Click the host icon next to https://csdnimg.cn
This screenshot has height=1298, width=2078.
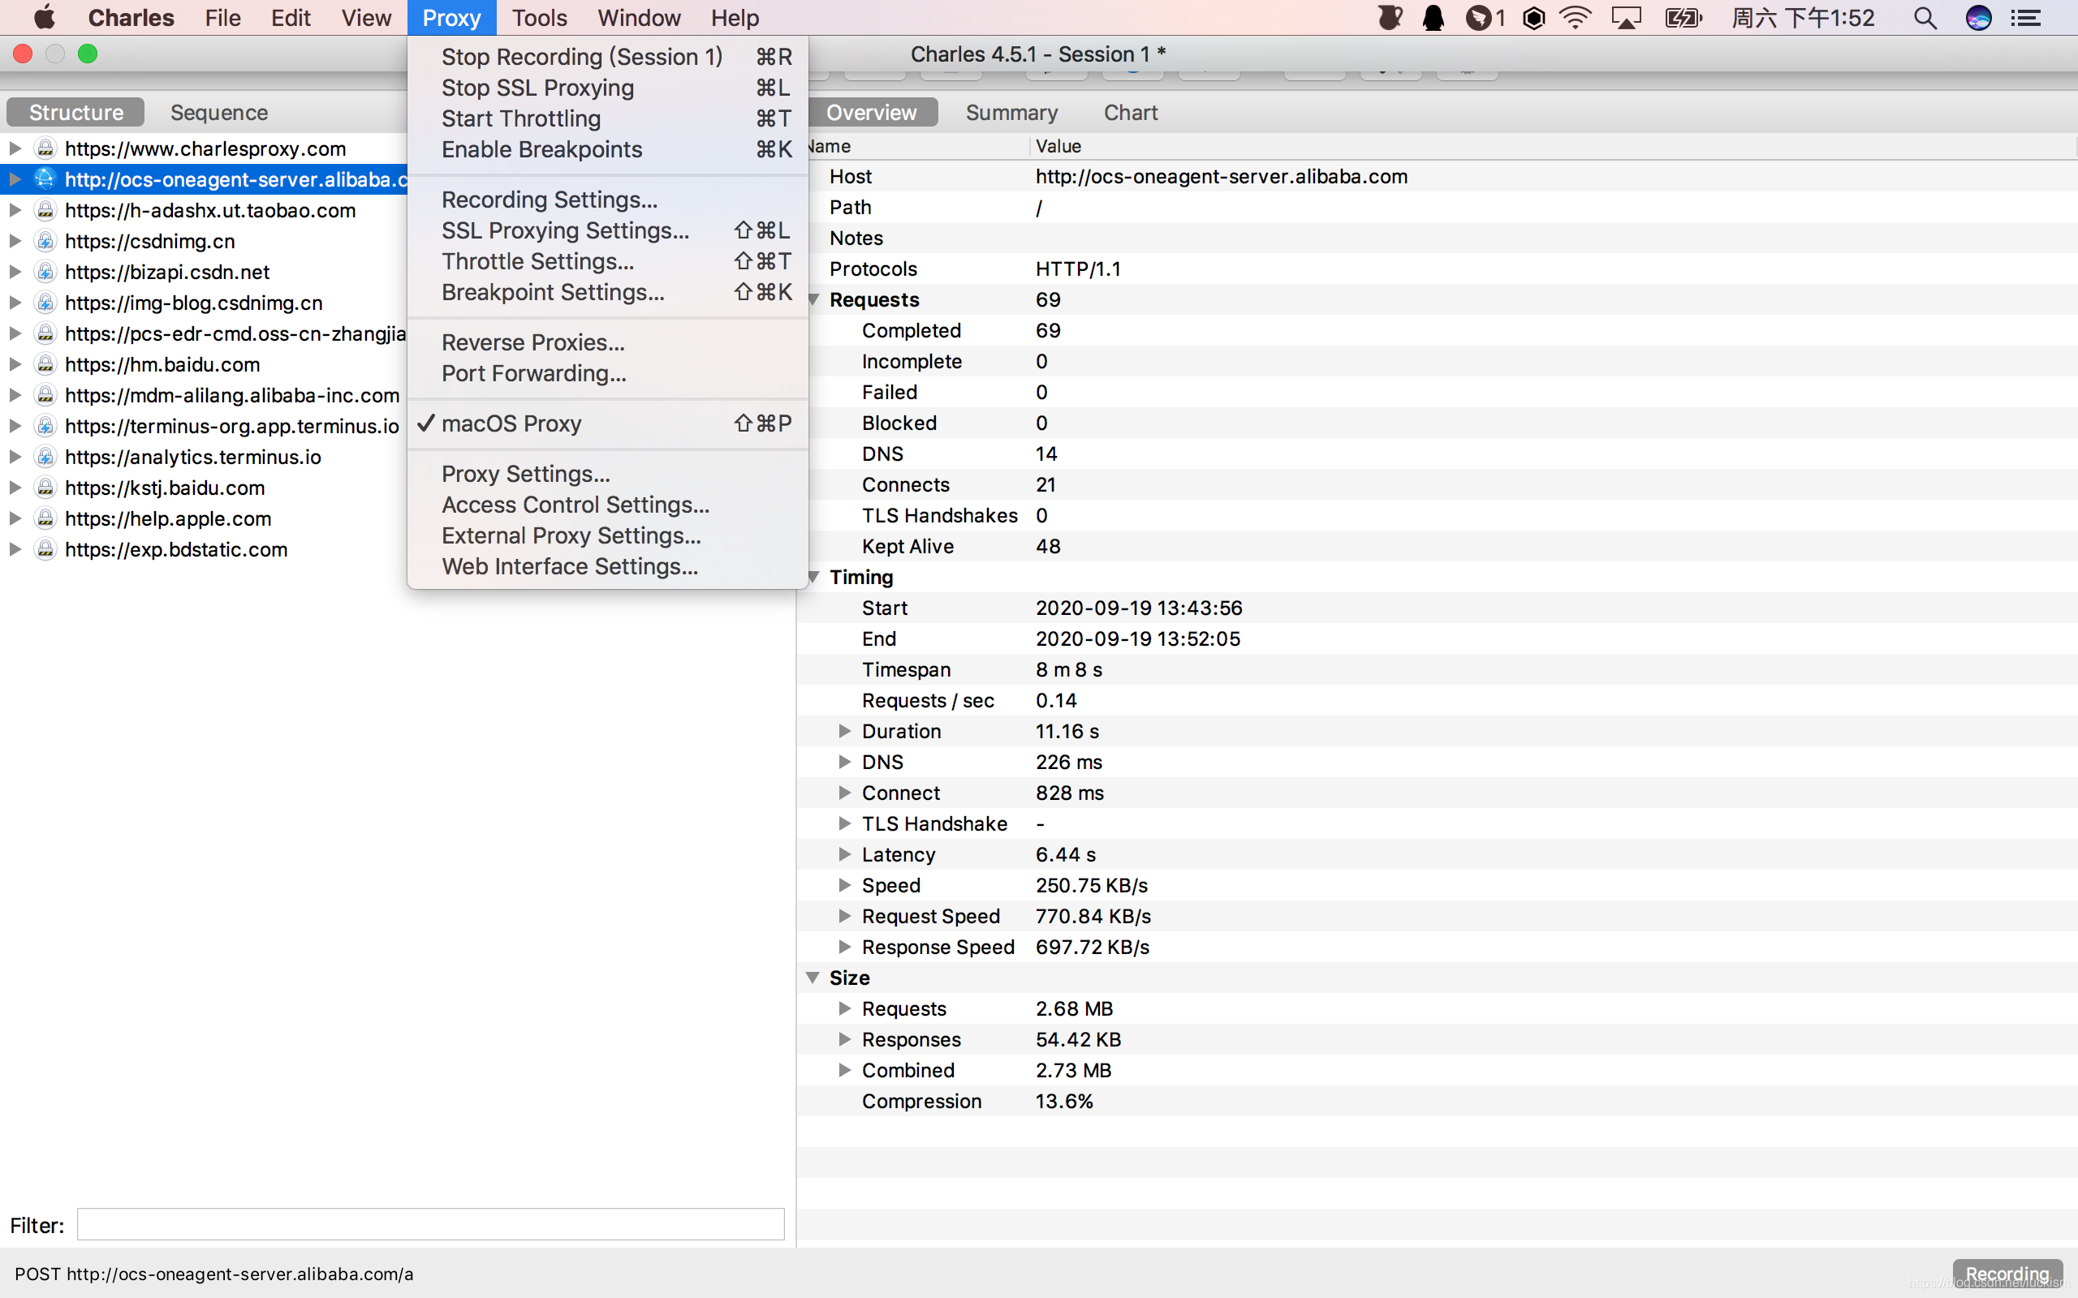45,241
